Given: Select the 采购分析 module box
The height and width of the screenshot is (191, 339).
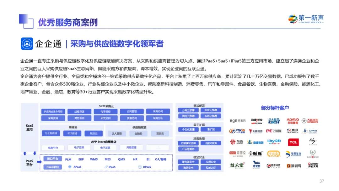Looking at the screenshot, I should 158,118.
